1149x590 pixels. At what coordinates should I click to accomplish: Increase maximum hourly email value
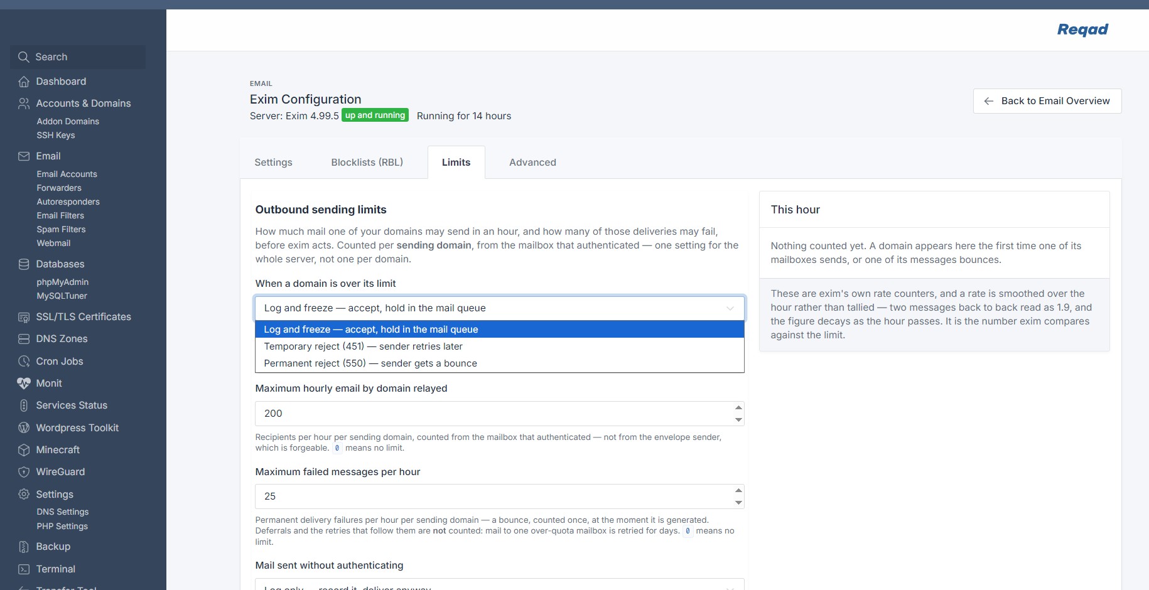tap(738, 408)
